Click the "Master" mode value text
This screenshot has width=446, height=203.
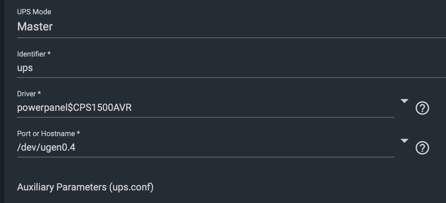pyautogui.click(x=35, y=27)
